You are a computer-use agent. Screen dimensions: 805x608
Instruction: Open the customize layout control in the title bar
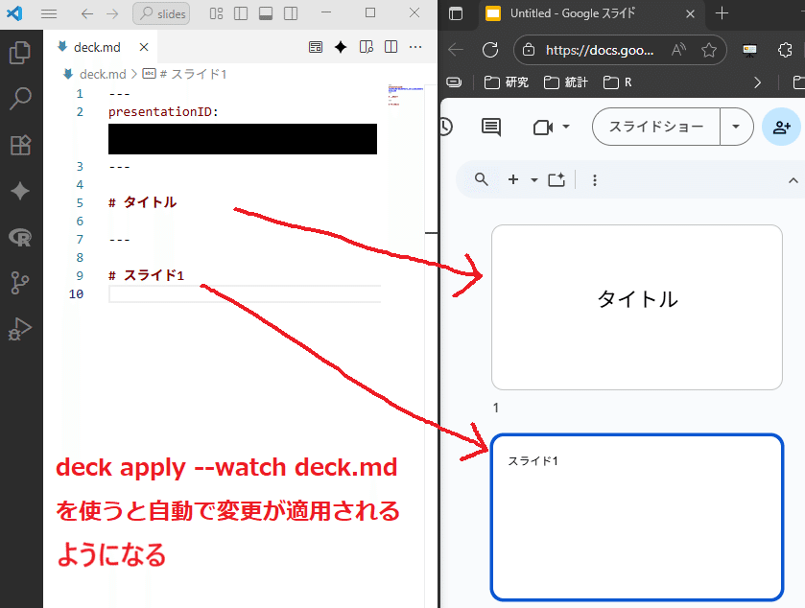pyautogui.click(x=216, y=13)
